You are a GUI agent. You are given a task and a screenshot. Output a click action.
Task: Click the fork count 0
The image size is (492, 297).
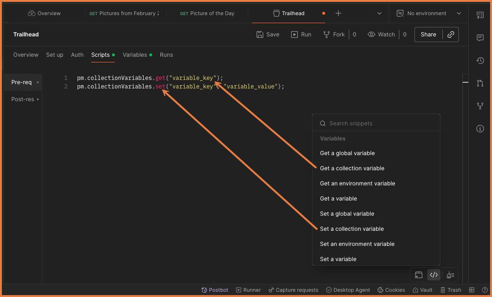(x=354, y=35)
